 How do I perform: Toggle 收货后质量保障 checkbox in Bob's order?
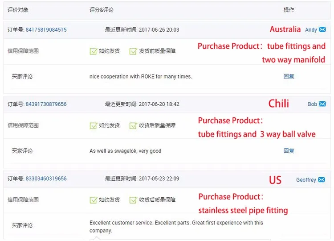click(x=133, y=126)
